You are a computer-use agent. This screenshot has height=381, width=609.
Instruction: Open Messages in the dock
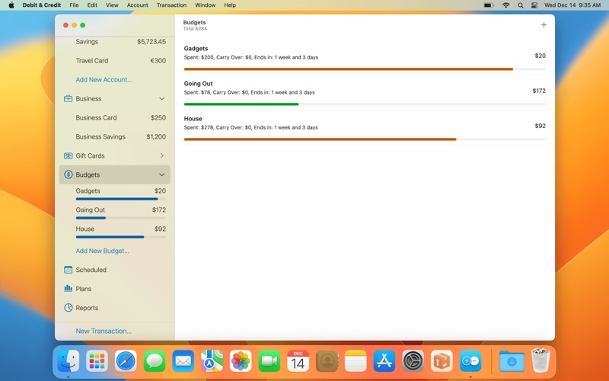(x=155, y=360)
